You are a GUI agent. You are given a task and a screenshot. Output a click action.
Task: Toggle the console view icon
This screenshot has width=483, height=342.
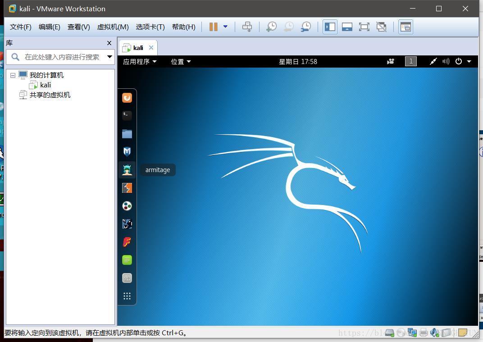[406, 27]
